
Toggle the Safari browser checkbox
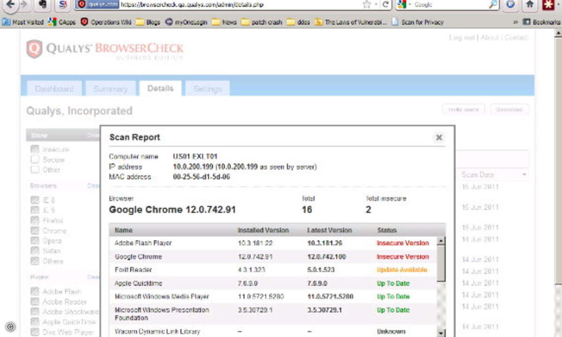tap(35, 251)
